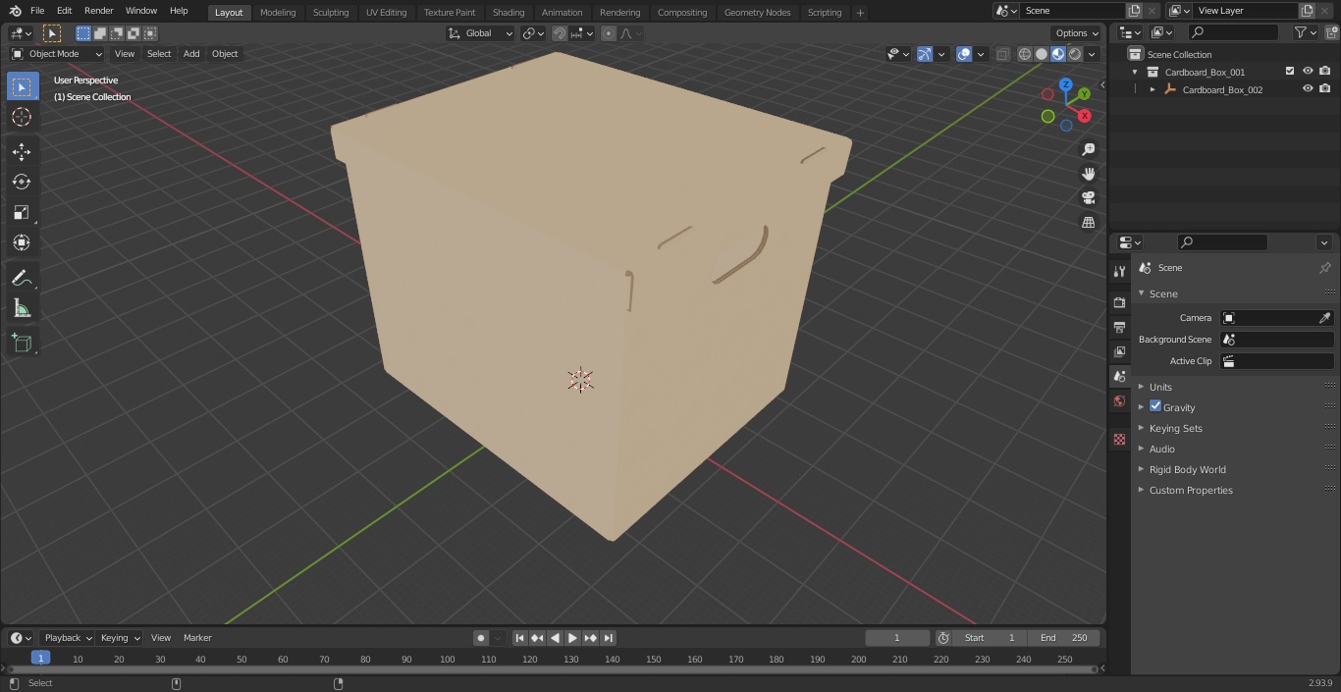
Task: Toggle proportional editing in header
Action: coord(609,33)
